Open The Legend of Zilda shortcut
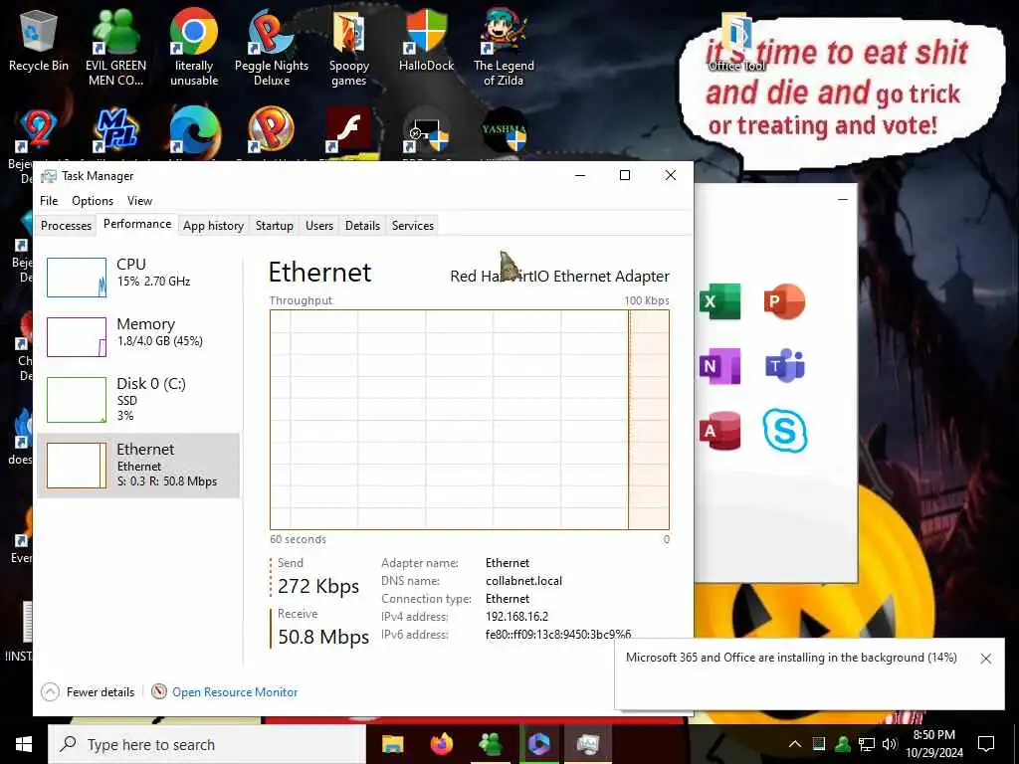The height and width of the screenshot is (764, 1019). click(504, 47)
